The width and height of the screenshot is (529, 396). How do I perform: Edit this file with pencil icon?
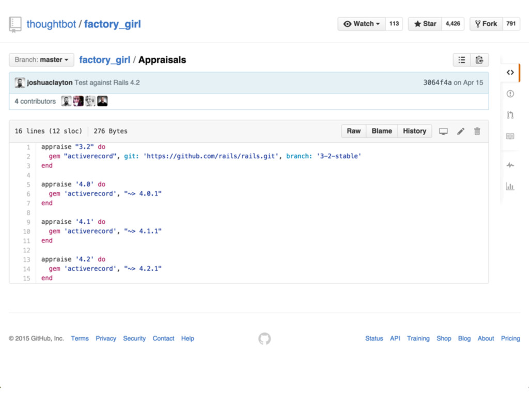tap(460, 131)
